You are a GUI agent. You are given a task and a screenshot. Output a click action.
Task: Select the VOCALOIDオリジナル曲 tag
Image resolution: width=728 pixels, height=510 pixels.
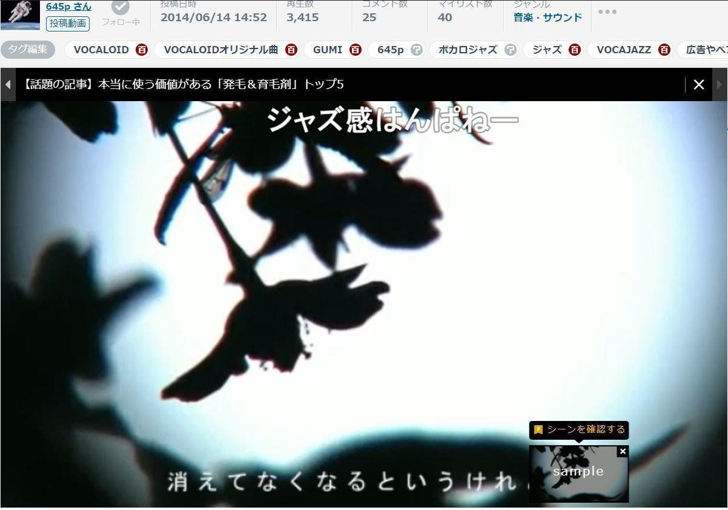[x=220, y=50]
